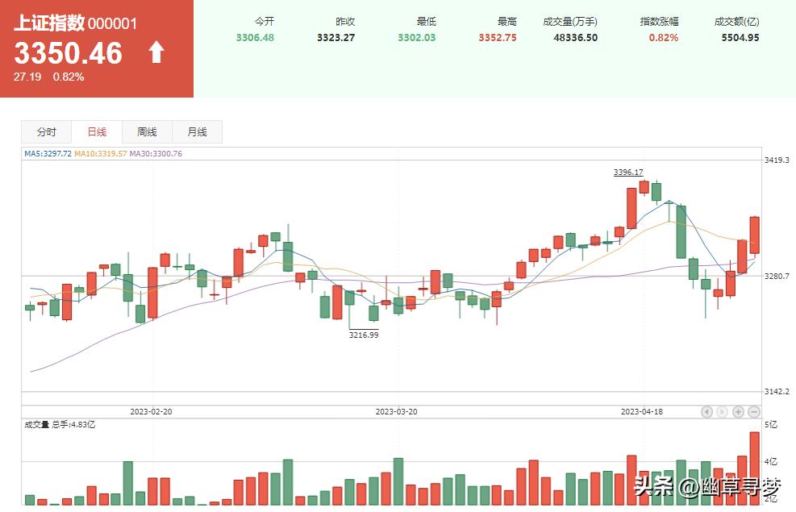This screenshot has height=512, width=796.
Task: Click the 上证指数 index name
Action: (50, 24)
